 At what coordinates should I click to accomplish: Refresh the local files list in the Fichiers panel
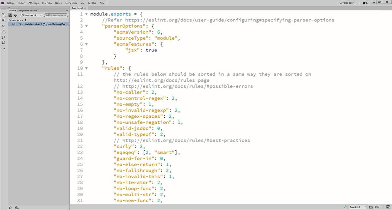tap(10, 208)
